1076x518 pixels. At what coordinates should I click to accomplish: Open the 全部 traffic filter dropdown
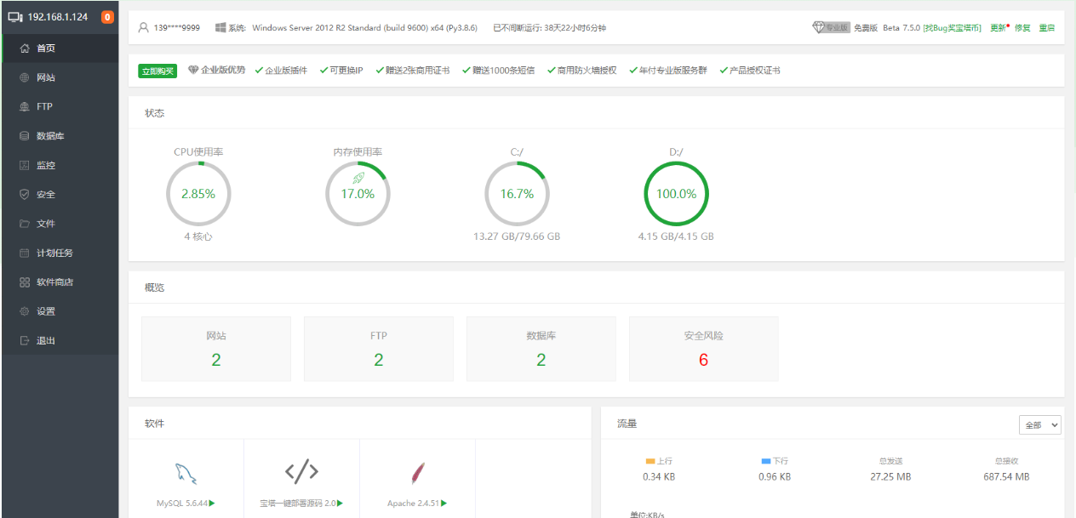click(x=1039, y=424)
